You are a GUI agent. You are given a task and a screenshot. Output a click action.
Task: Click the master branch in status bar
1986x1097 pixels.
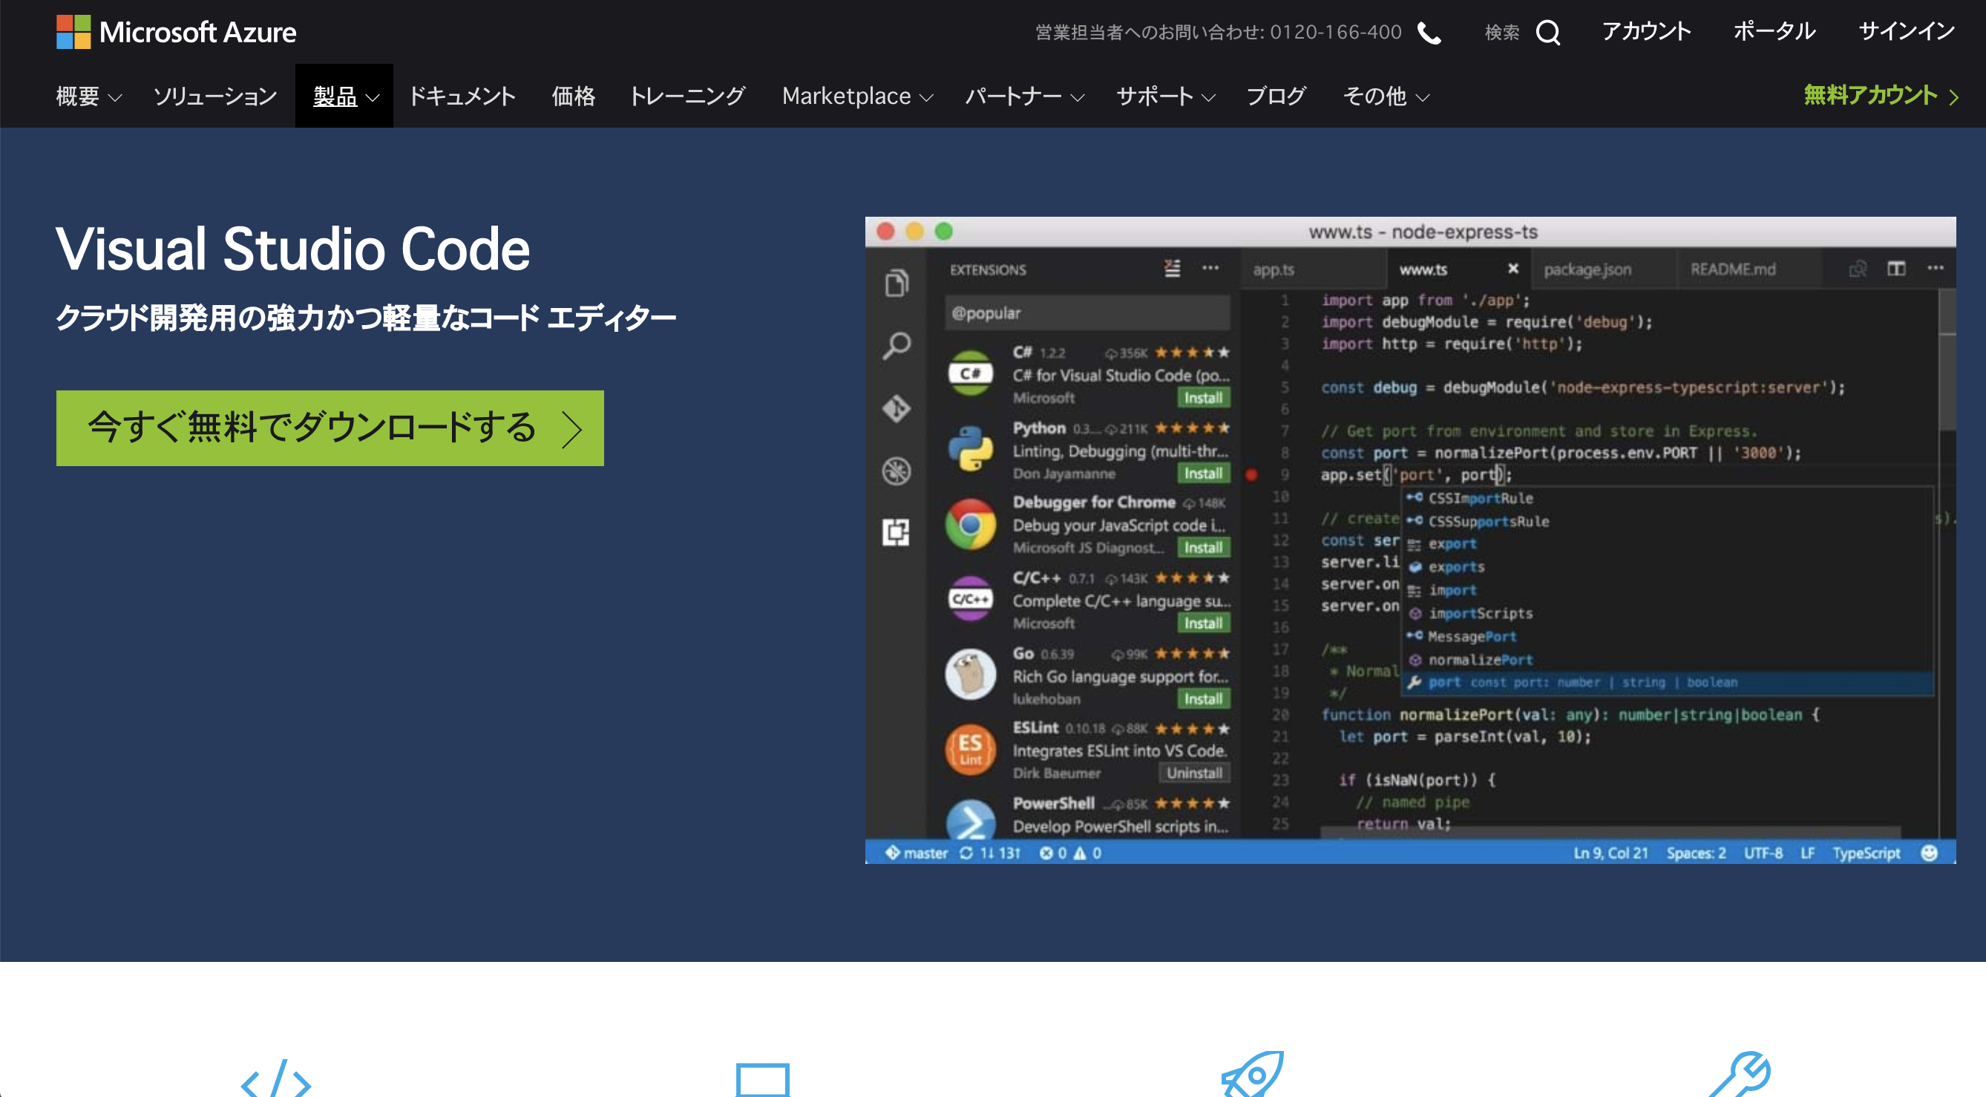[x=917, y=853]
